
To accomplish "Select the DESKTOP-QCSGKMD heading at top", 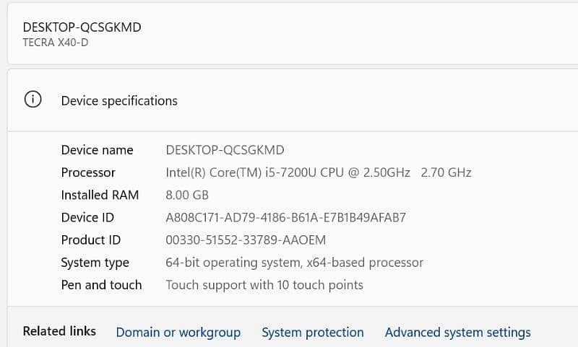I will (x=82, y=27).
